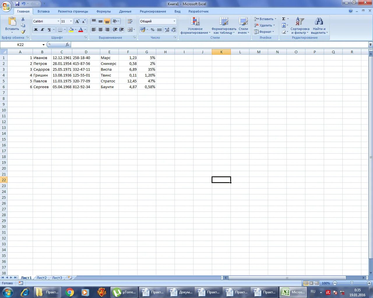Screen dimensions: 373x298
Task: Click the zoom slider handle
Action: click(x=352, y=283)
